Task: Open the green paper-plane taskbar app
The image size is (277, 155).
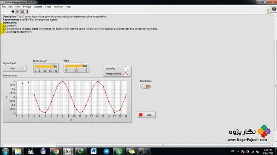Action: pos(119,151)
